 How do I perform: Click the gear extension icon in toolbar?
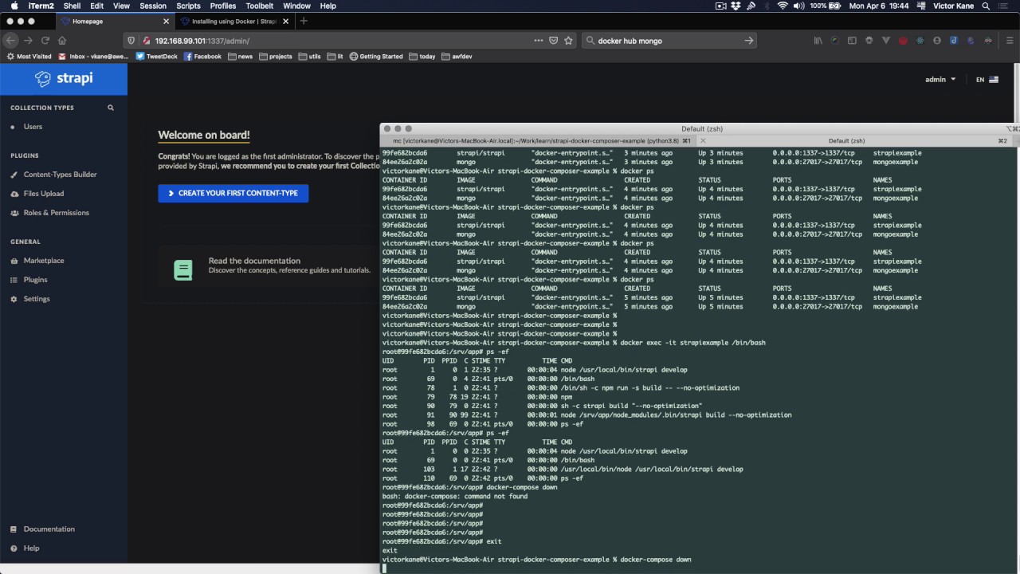[869, 41]
